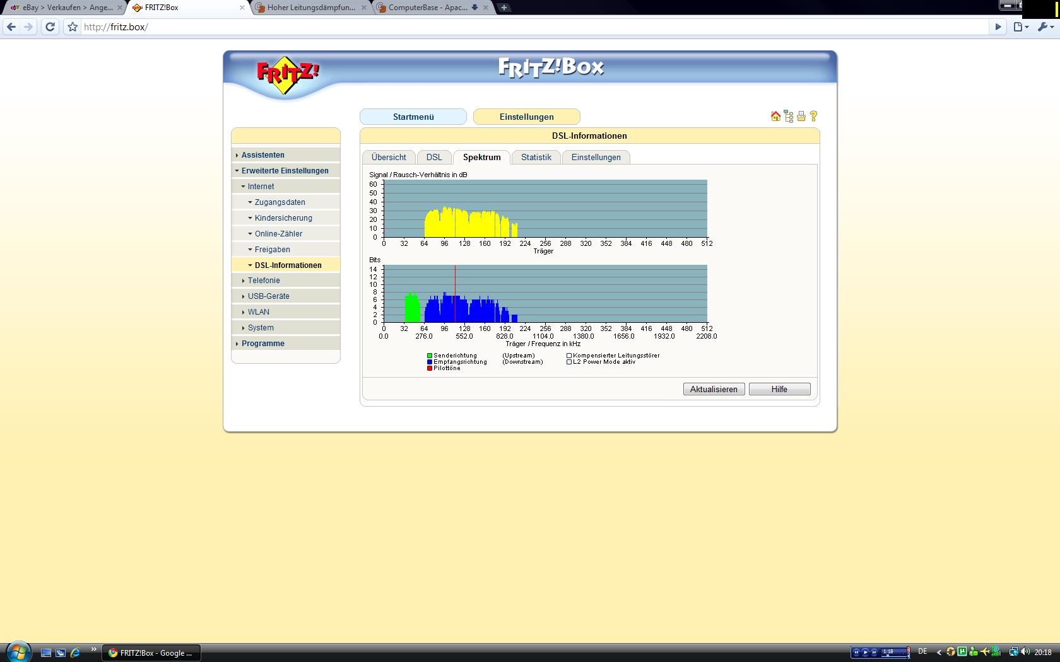Open Zugangsdaten in sidebar
This screenshot has width=1060, height=662.
[x=286, y=202]
